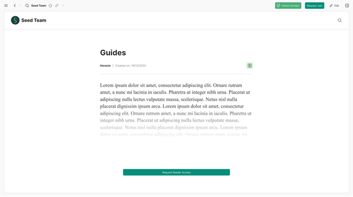Screen dimensions: 353x197
Task: Click the Follow Contact button
Action: click(x=288, y=5)
